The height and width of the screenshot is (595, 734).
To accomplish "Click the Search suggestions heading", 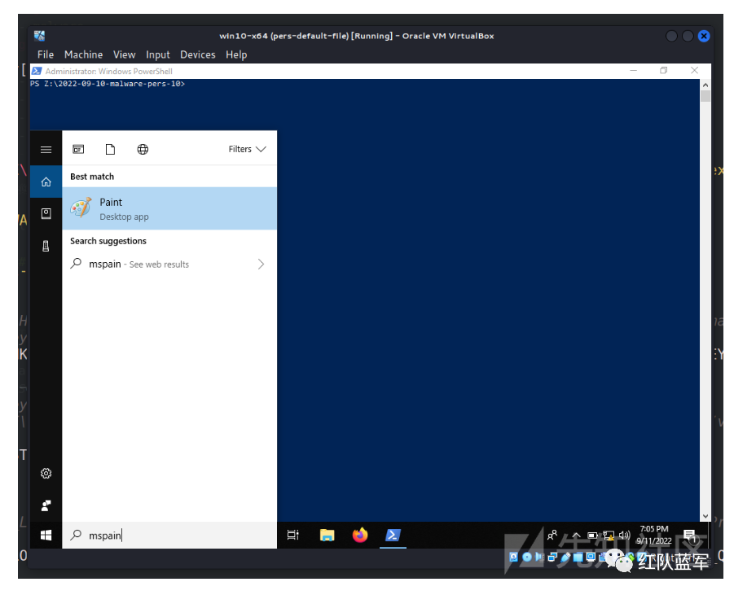I will pyautogui.click(x=108, y=241).
